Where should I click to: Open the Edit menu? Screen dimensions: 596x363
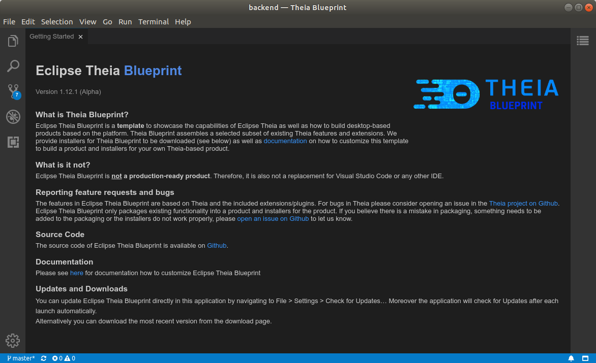coord(28,22)
